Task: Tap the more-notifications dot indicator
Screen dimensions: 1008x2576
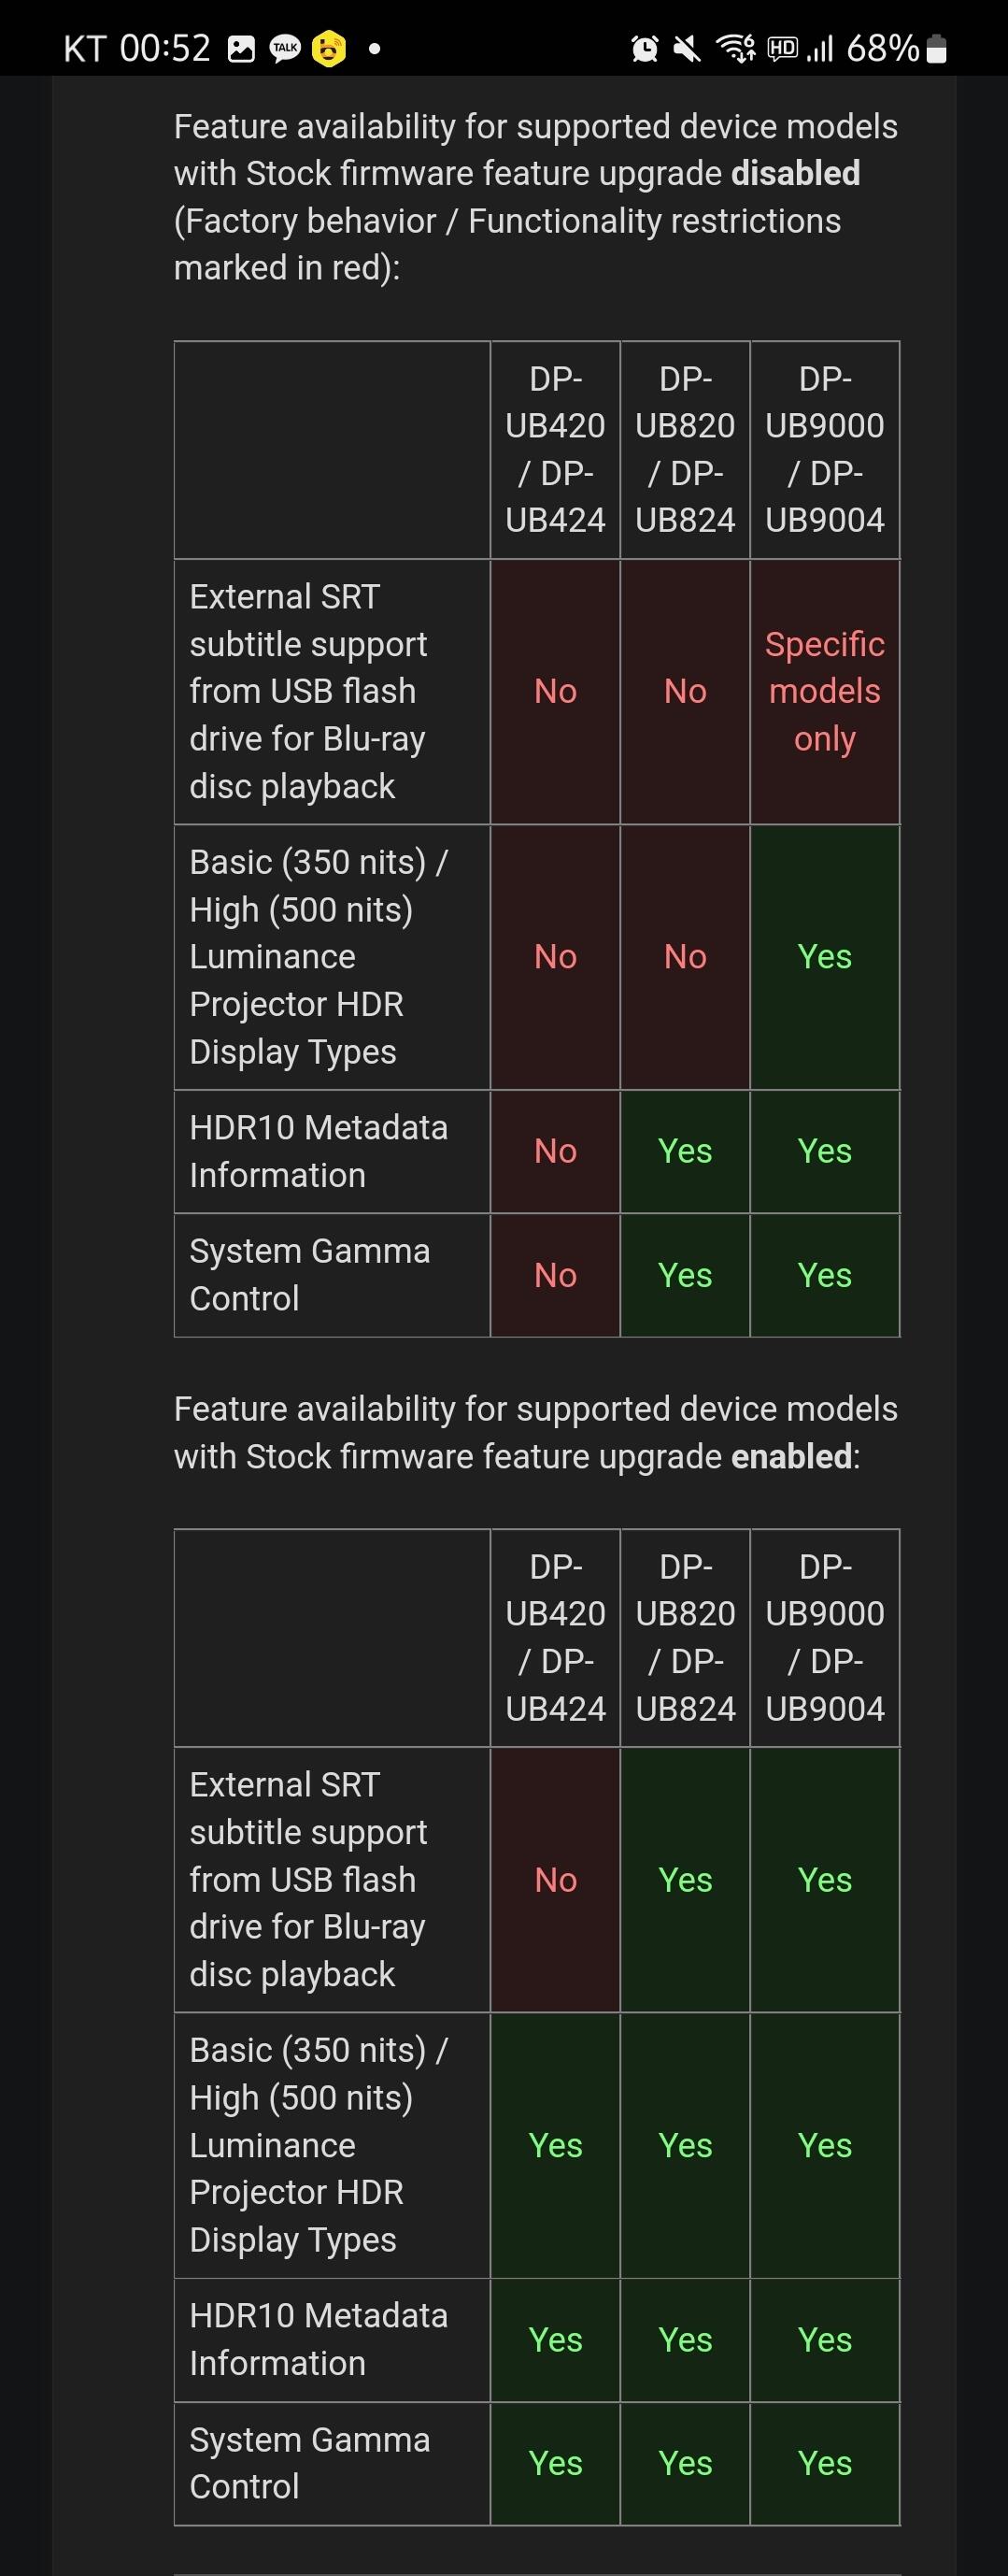Action: coord(375,48)
